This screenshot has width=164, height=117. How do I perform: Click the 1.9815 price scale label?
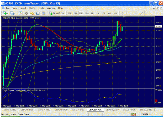pyautogui.click(x=158, y=86)
